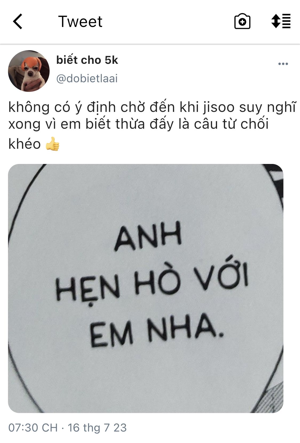Tap the date 16 thg 7 23

tap(97, 428)
